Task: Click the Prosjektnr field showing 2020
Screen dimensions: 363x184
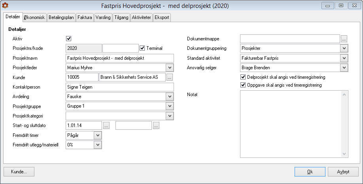Action: (84, 48)
